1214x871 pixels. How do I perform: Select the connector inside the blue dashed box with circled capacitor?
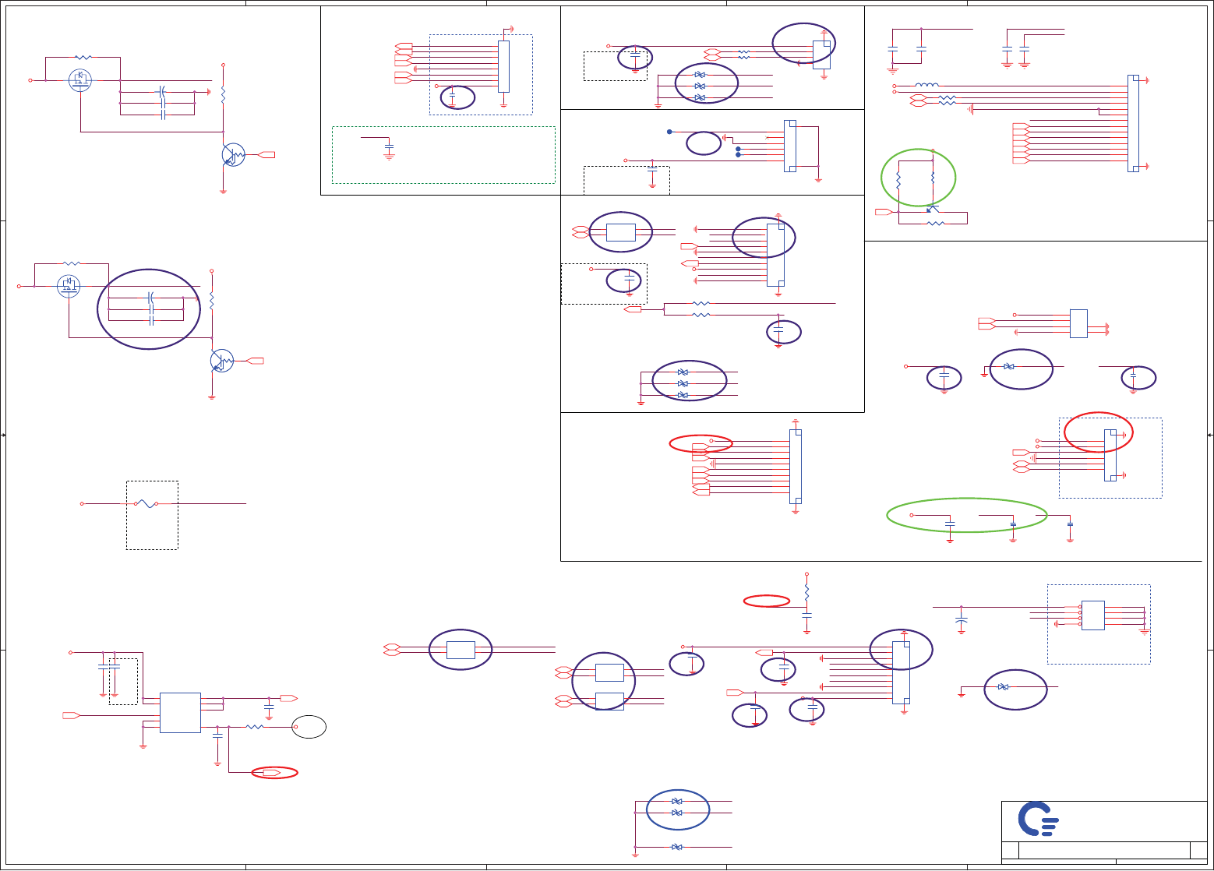coord(503,66)
